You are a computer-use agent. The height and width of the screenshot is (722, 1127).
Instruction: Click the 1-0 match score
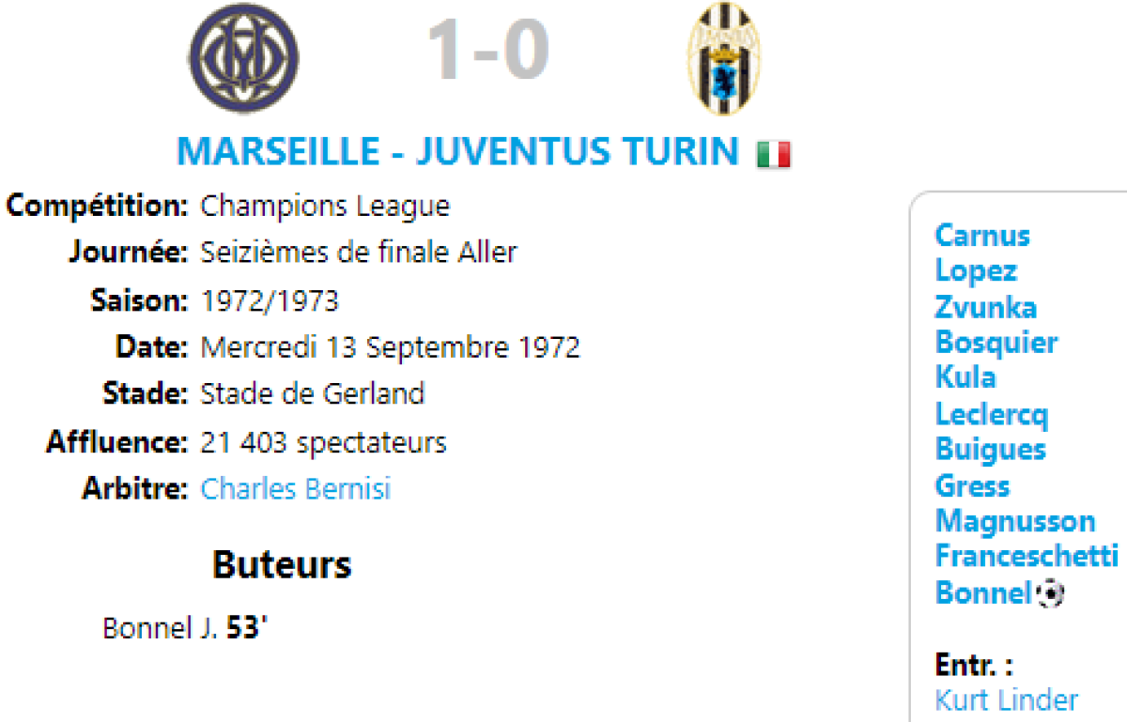coord(487,52)
